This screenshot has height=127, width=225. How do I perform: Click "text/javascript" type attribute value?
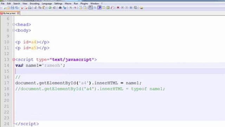[x=72, y=60]
